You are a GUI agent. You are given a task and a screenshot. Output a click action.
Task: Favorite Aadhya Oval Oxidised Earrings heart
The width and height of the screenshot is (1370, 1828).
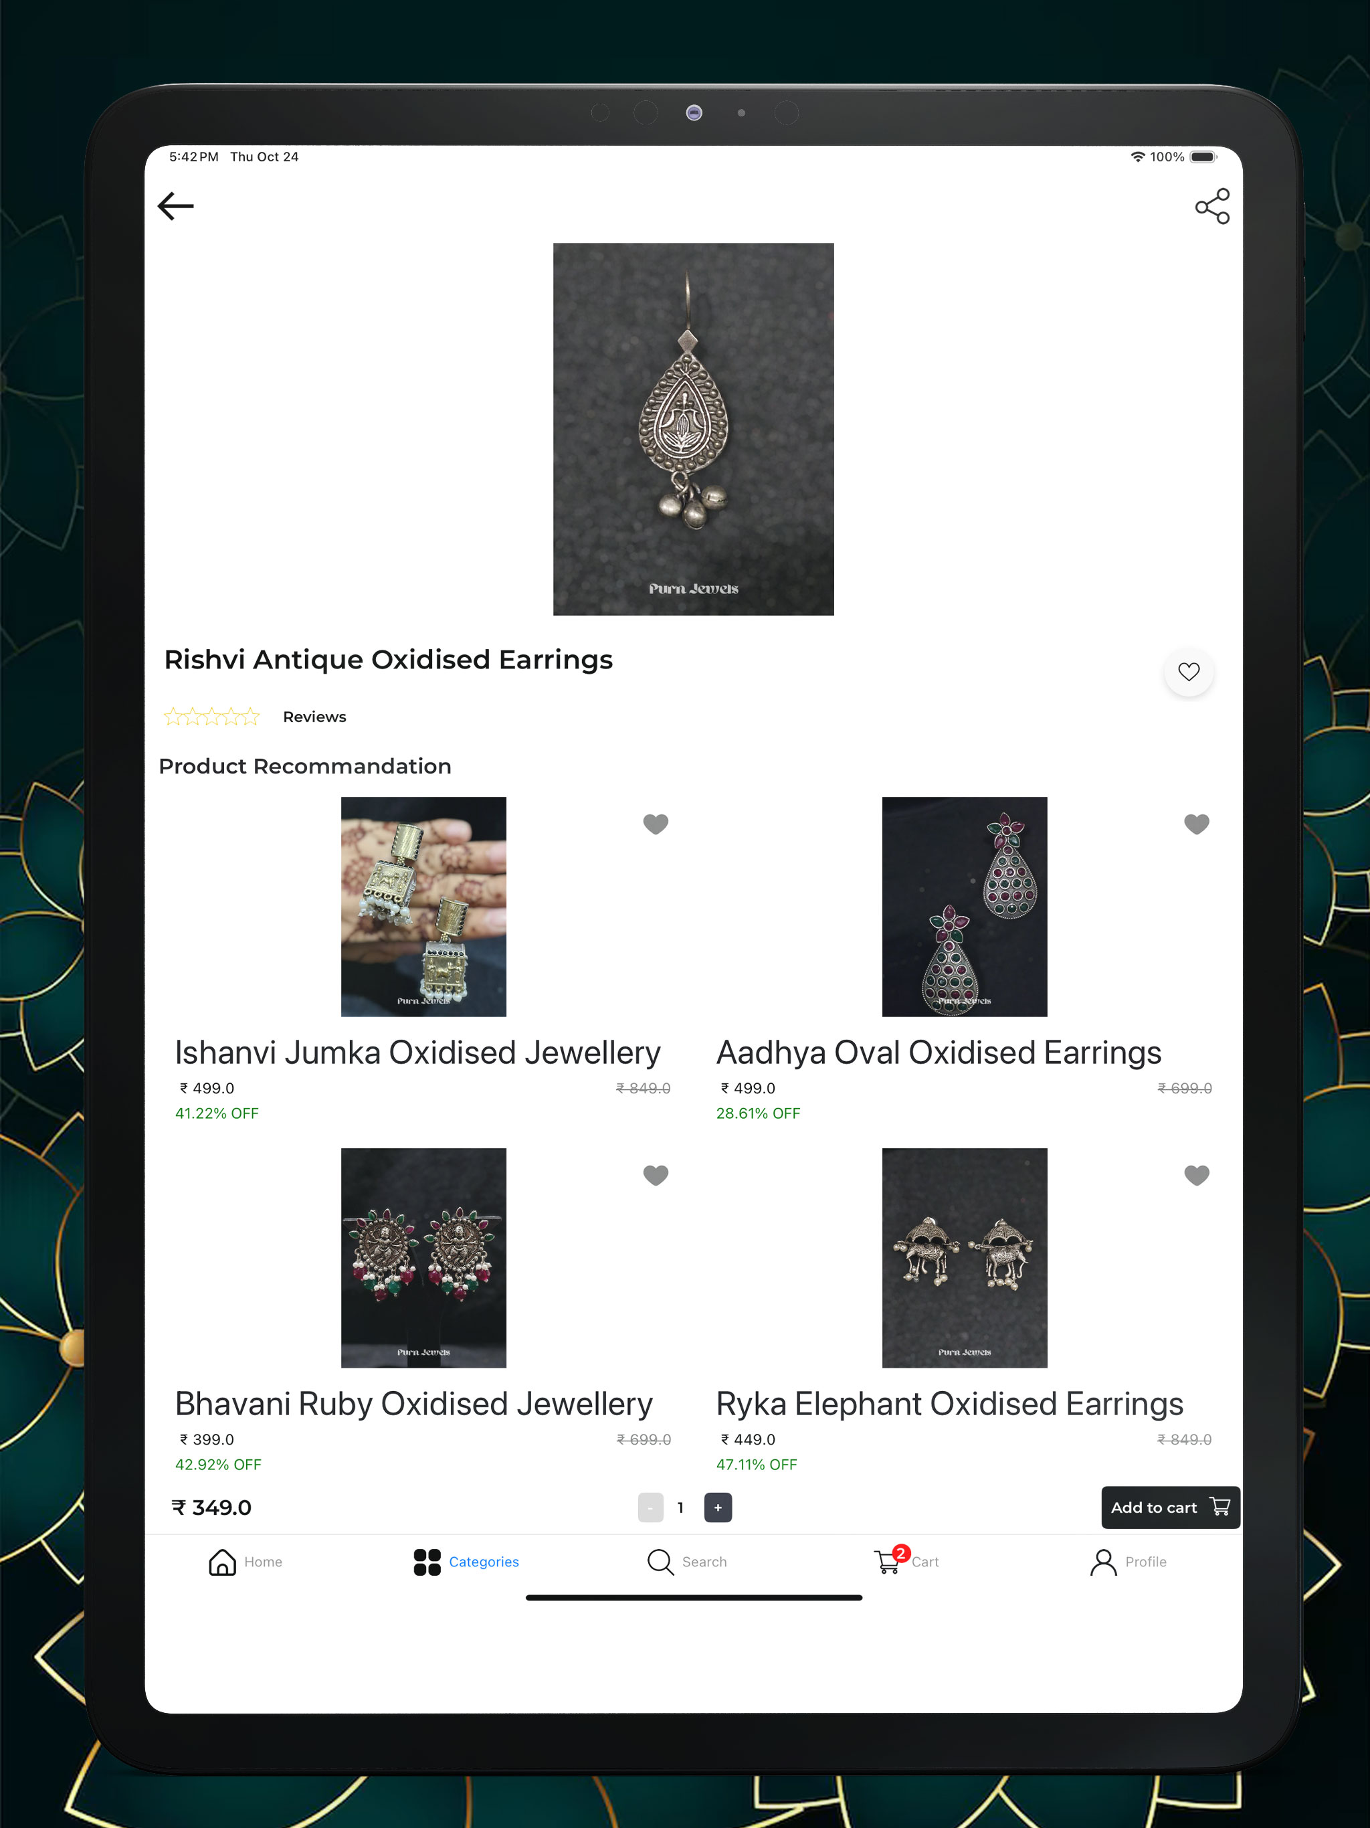(1197, 824)
